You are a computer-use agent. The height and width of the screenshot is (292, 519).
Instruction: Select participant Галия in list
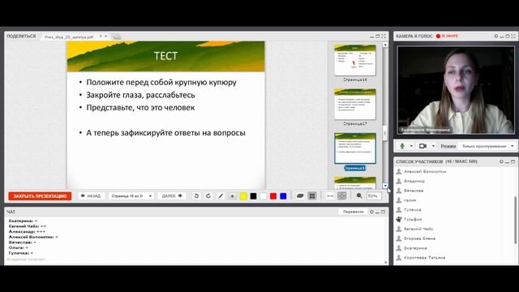point(410,200)
